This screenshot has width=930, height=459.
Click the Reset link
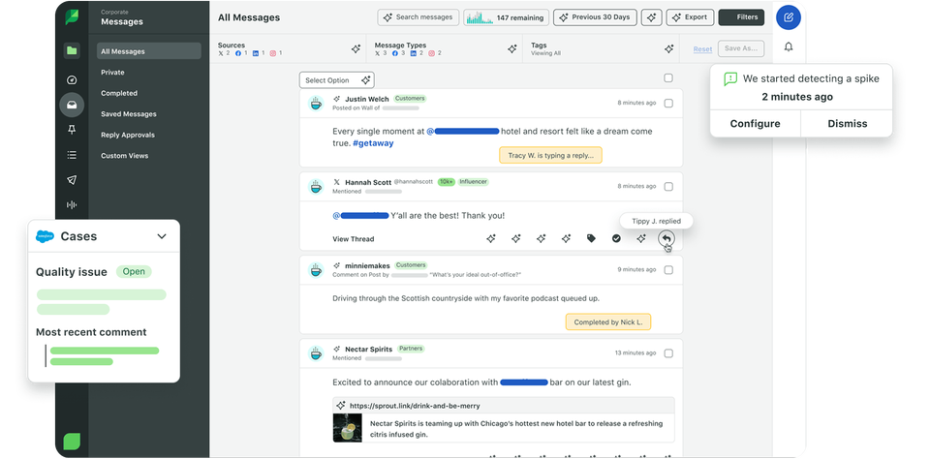pos(703,49)
